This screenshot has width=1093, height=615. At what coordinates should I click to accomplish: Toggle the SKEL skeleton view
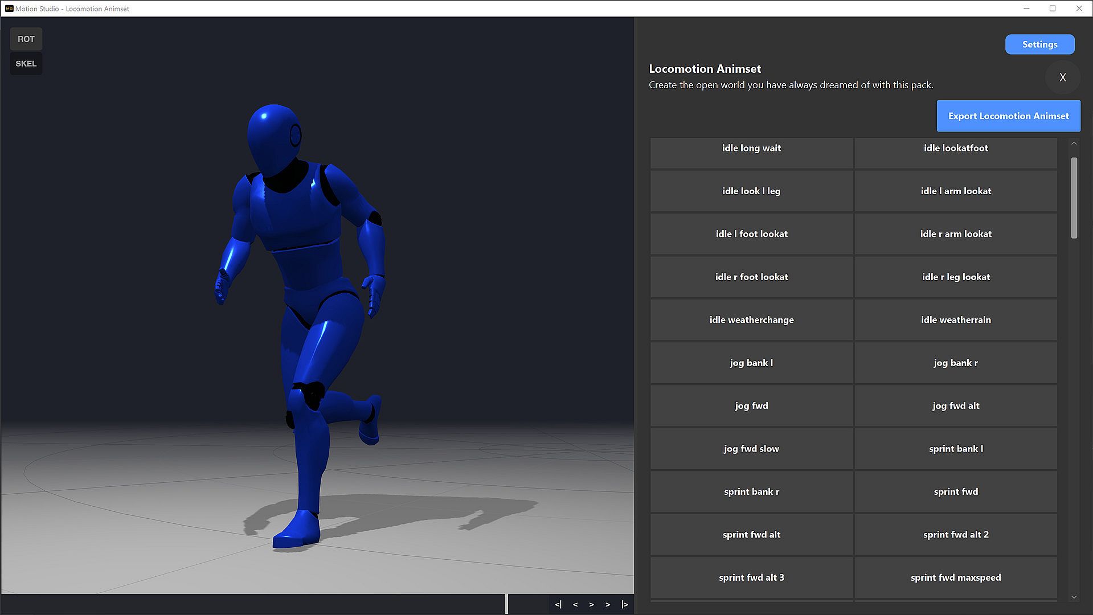click(26, 64)
